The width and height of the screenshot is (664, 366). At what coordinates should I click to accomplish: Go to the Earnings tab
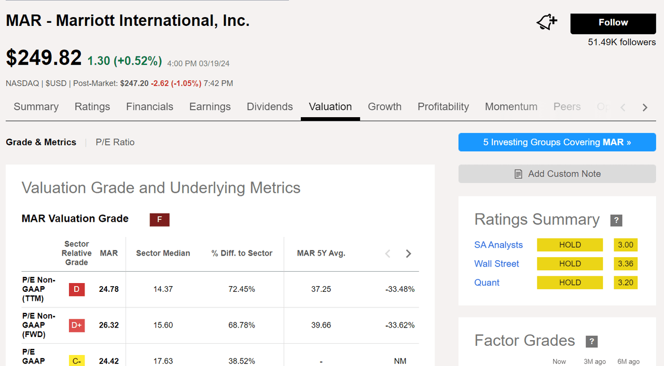click(210, 107)
